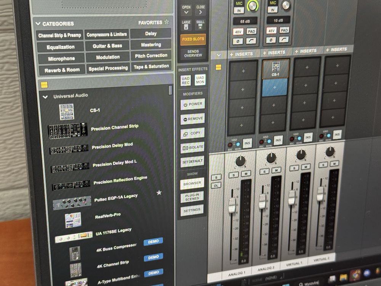The width and height of the screenshot is (381, 286).
Task: Click Analog 1 channel fader
Action: click(232, 206)
